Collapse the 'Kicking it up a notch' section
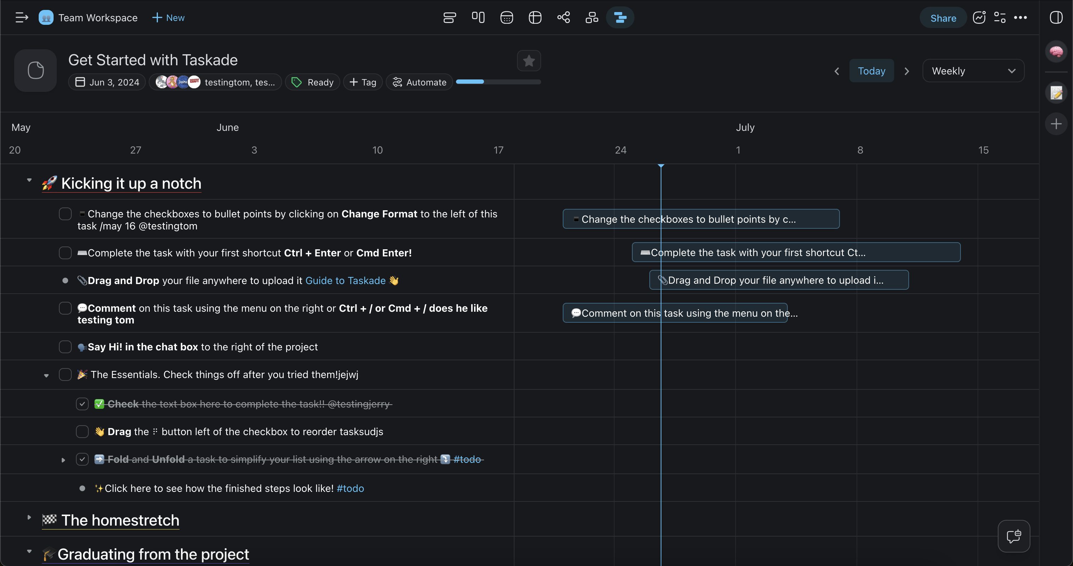 coord(29,180)
